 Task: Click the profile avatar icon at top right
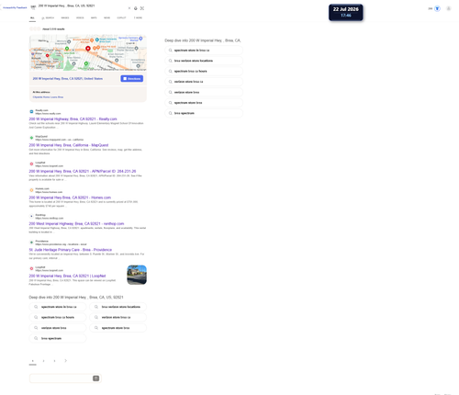tap(448, 8)
